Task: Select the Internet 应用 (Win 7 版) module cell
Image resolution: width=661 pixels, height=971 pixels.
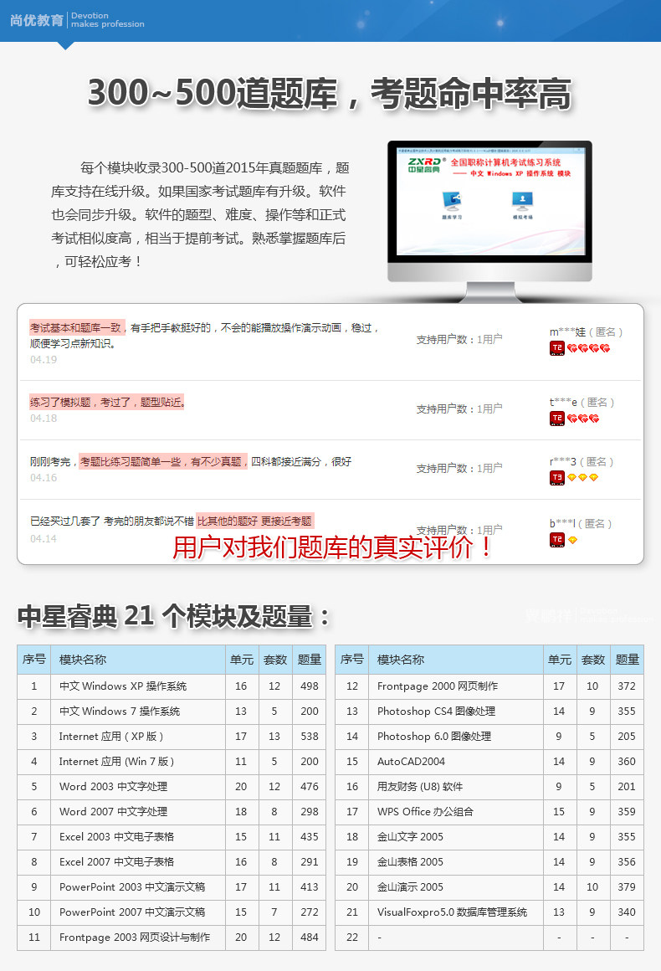Action: tap(138, 762)
